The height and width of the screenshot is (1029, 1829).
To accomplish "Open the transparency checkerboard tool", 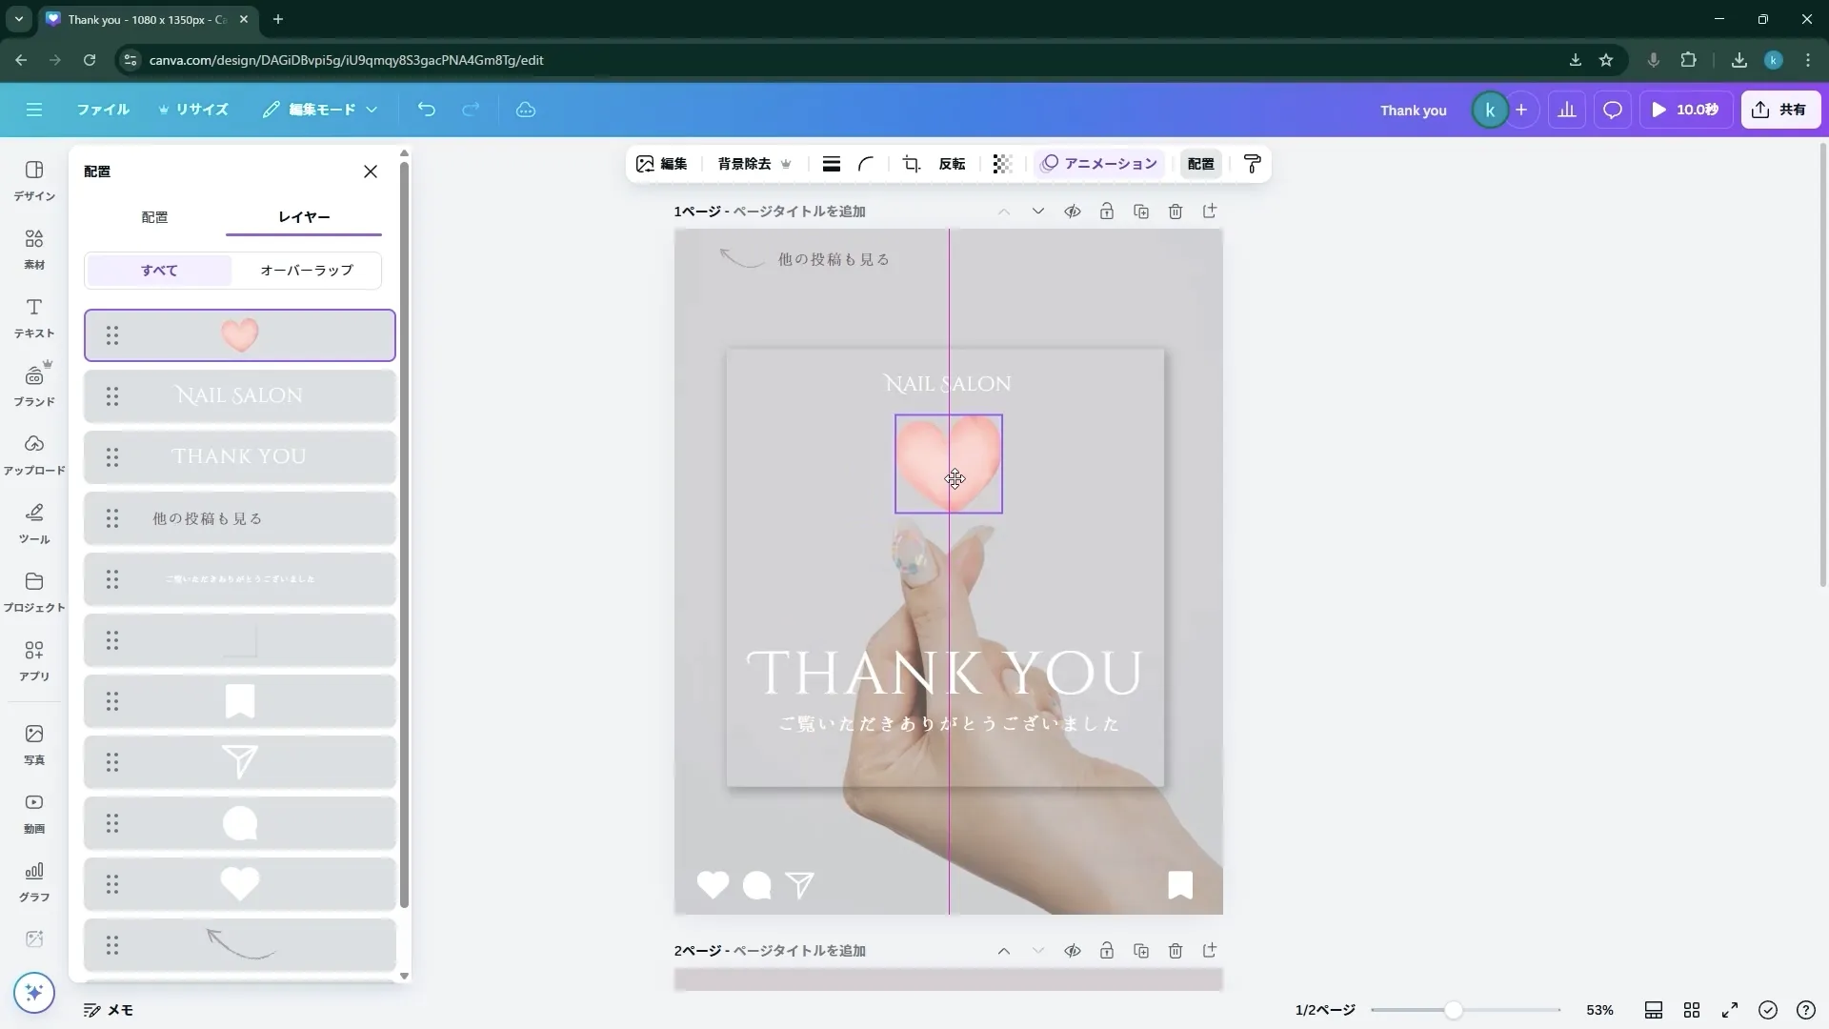I will point(1001,164).
